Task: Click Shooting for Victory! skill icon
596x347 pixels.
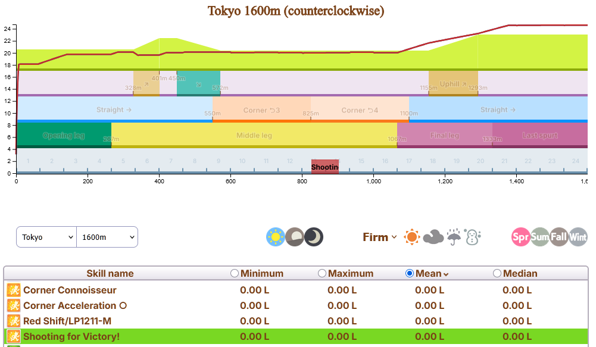Action: click(14, 336)
